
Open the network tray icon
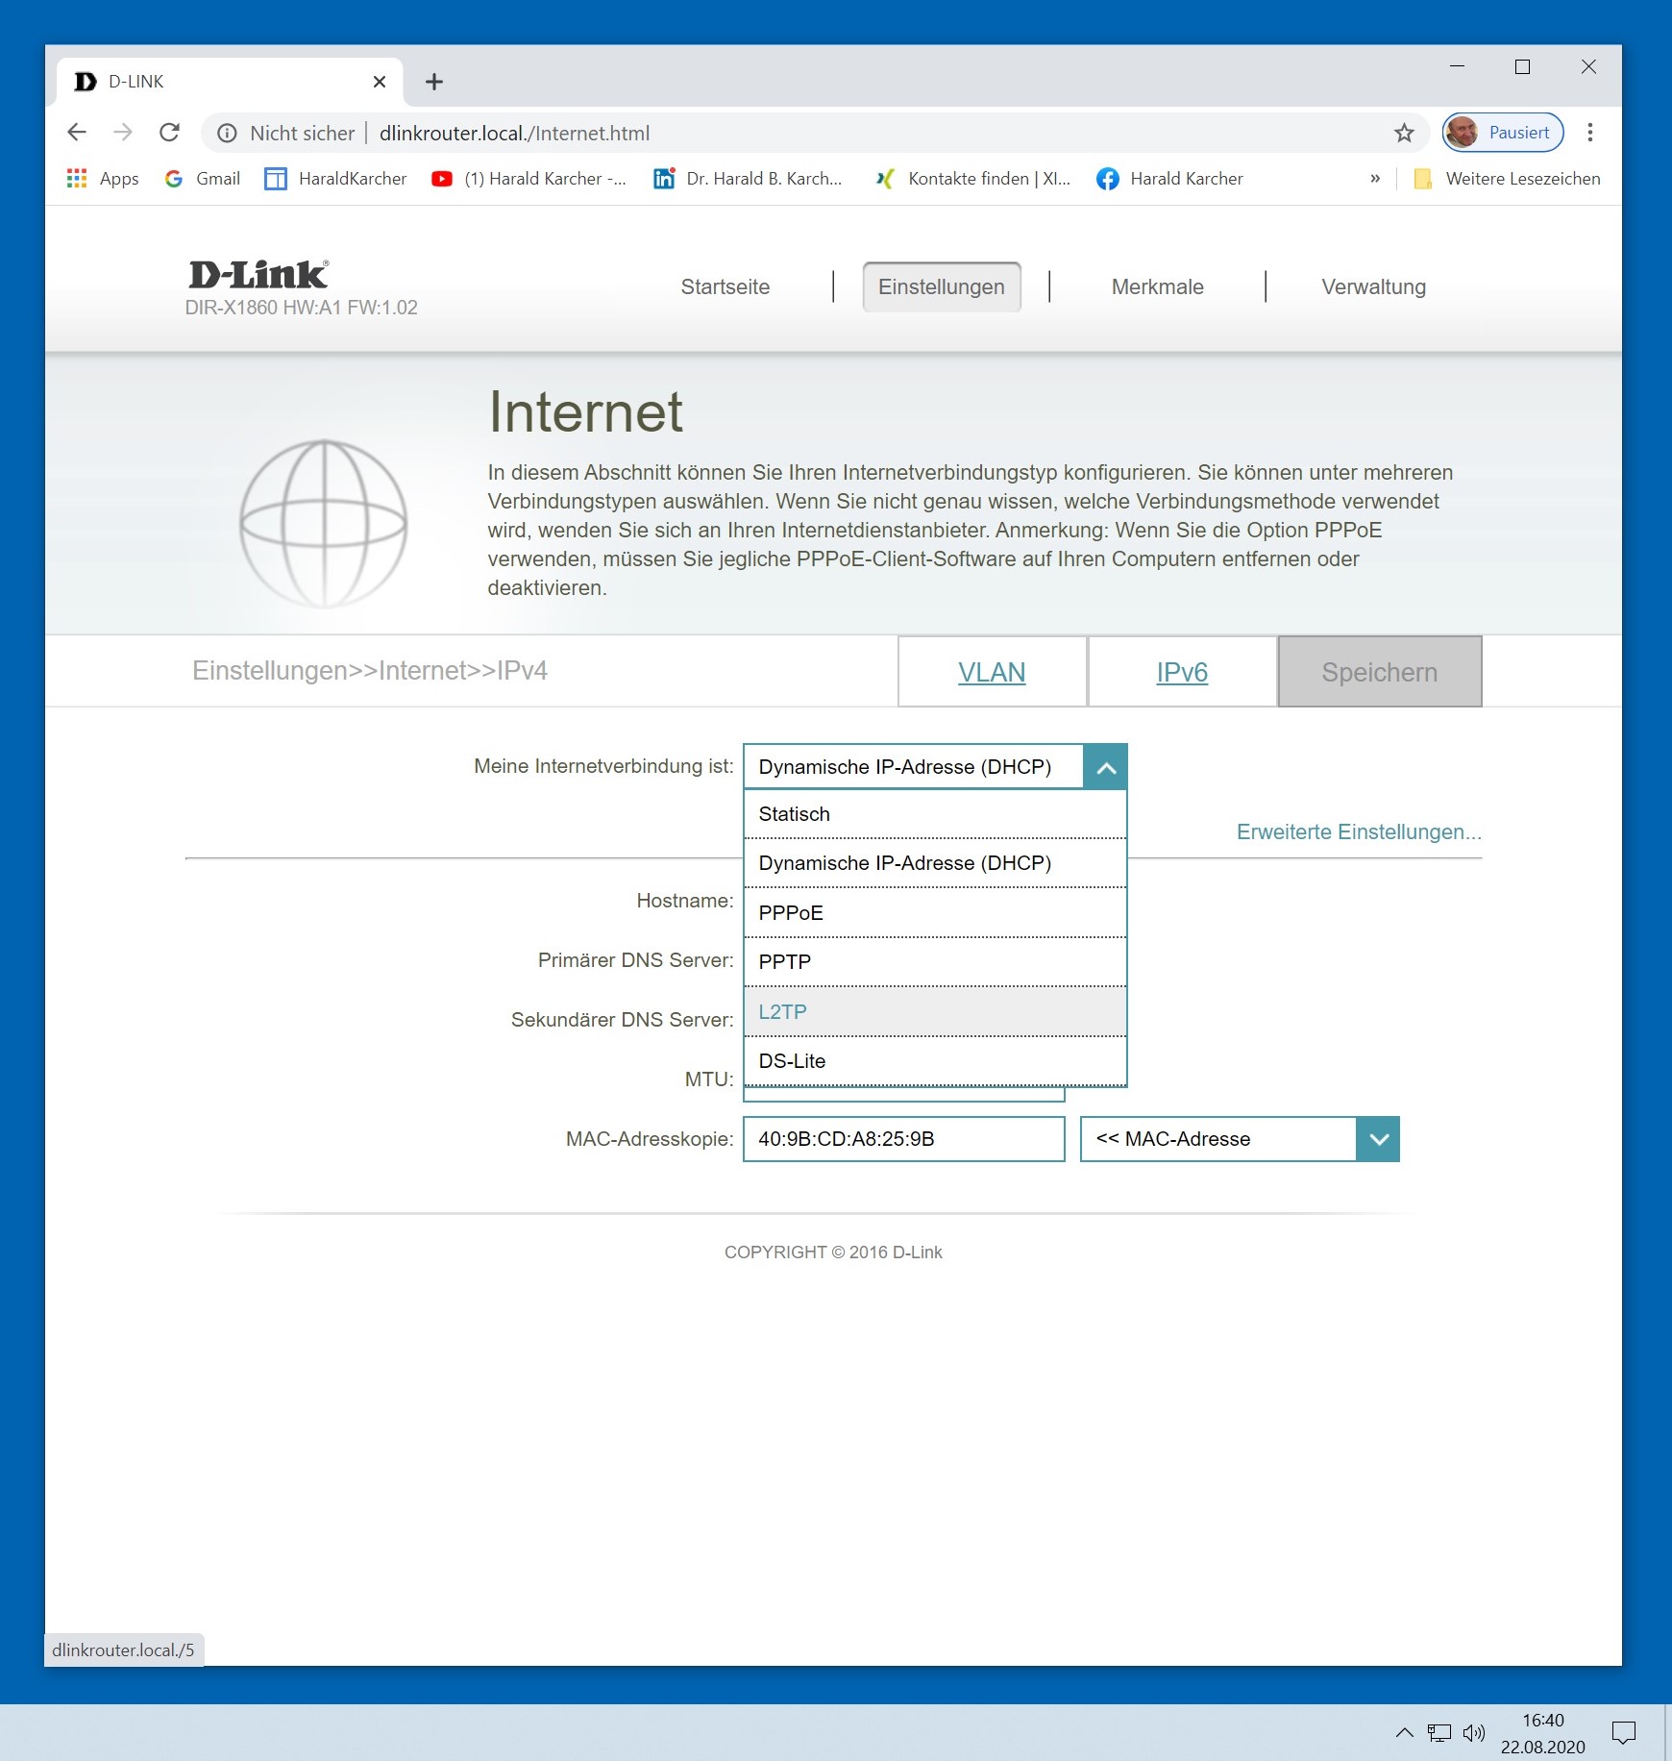click(1439, 1733)
